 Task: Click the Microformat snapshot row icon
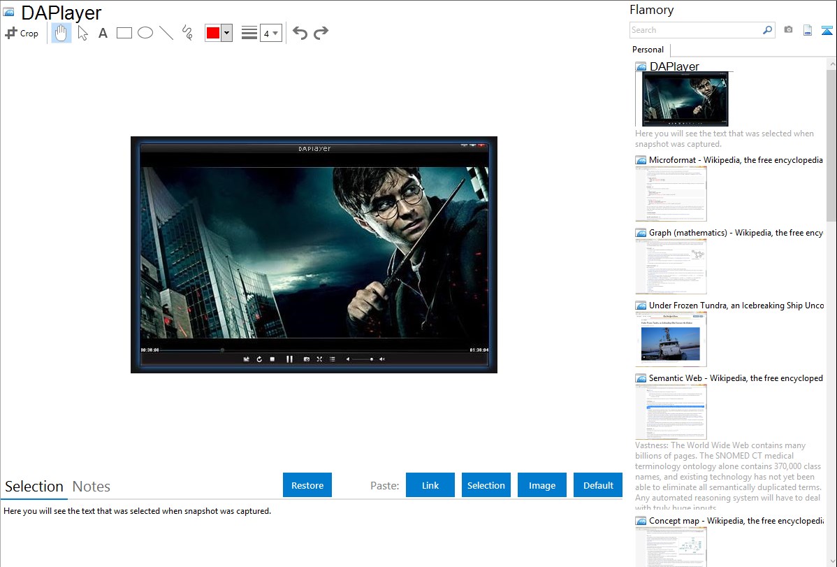tap(641, 160)
